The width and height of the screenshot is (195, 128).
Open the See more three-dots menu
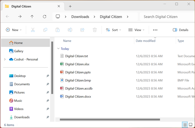[x=155, y=30]
